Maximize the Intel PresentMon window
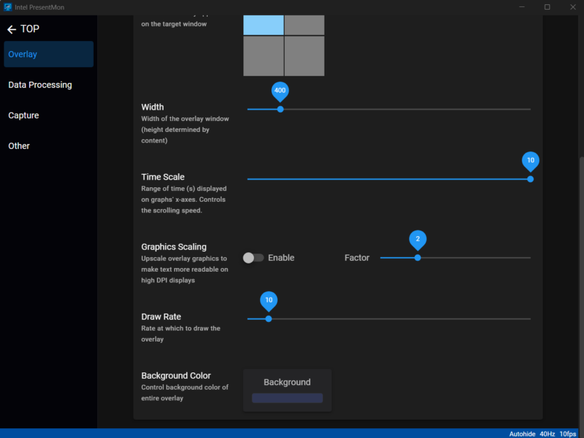The image size is (584, 438). click(x=547, y=7)
